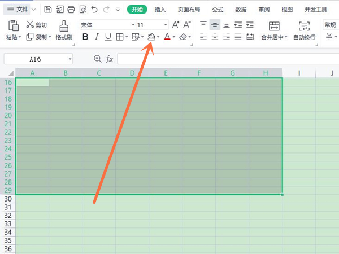Click the ¥ currency format icon

(x=329, y=37)
